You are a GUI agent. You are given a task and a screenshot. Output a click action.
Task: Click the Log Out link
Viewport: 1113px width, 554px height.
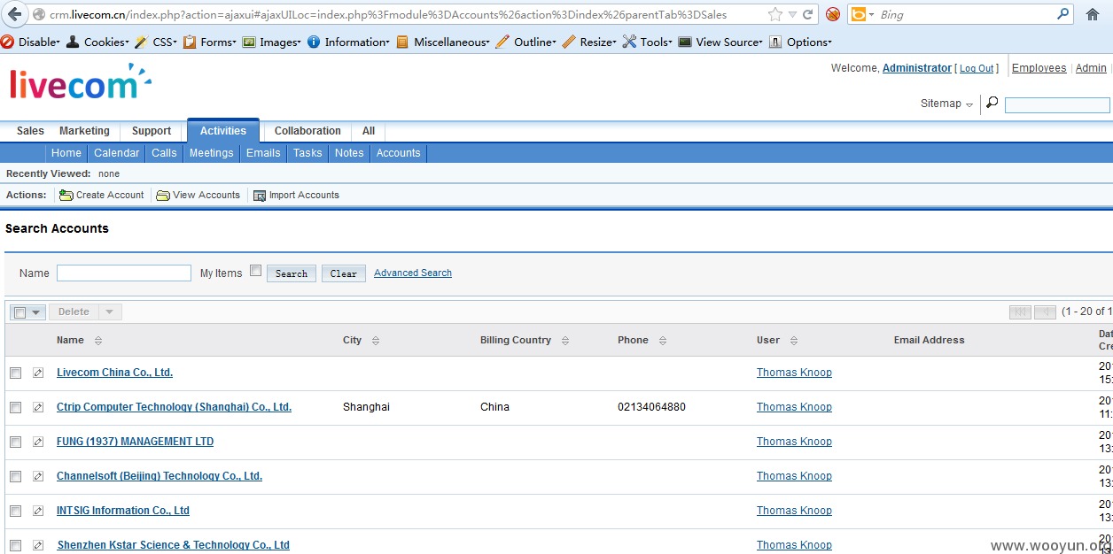977,68
